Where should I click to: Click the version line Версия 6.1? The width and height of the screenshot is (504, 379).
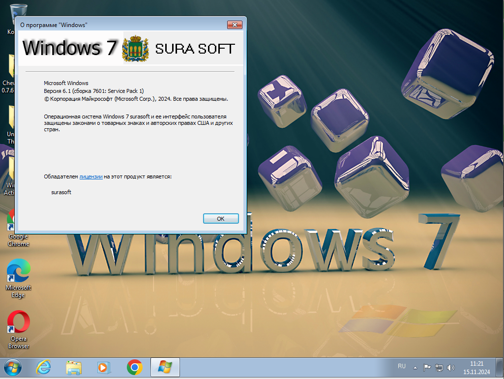(x=94, y=91)
